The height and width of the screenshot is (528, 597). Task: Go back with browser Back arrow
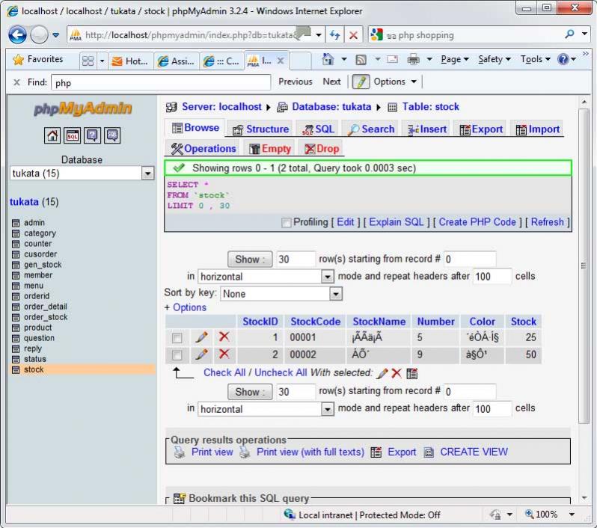pos(17,35)
